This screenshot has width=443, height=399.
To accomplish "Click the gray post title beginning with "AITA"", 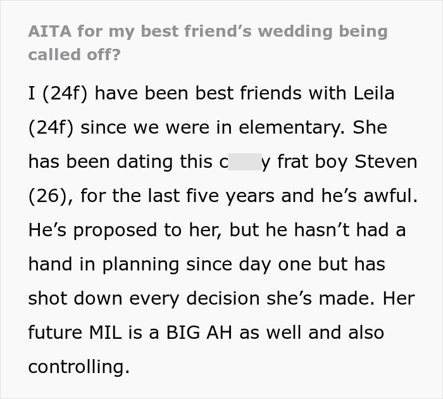I will pyautogui.click(x=208, y=42).
